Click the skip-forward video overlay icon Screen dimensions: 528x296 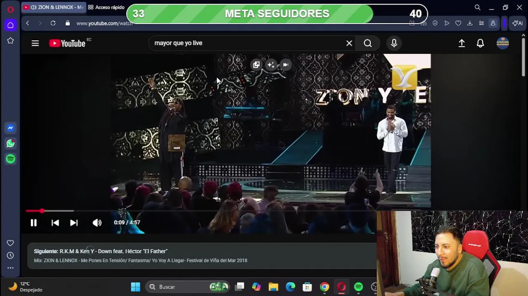(285, 65)
